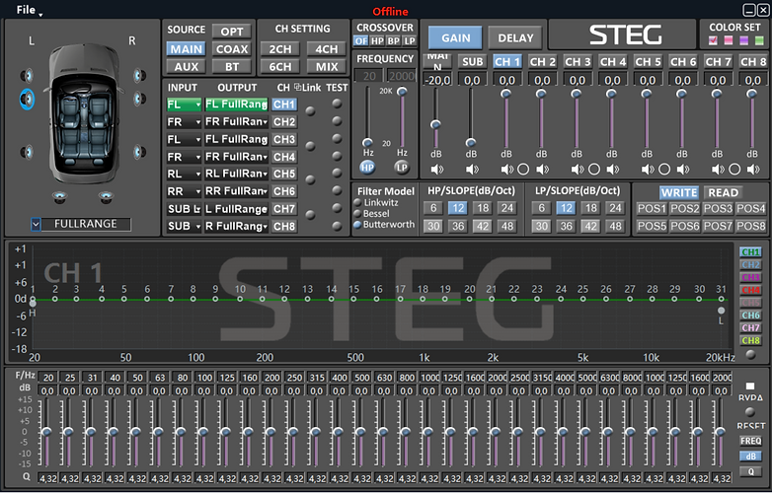Viewport: 772px width, 493px height.
Task: Toggle the Link button between CH1 and CH2 outputs
Action: [310, 111]
